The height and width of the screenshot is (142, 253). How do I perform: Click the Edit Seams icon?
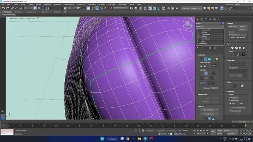[x=232, y=54]
